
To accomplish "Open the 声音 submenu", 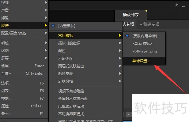I will (24, 10).
